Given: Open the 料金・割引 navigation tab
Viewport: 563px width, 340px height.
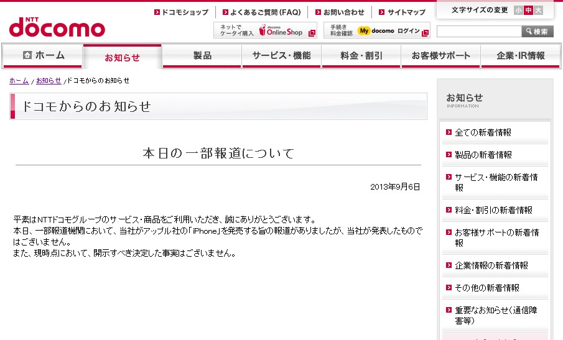Looking at the screenshot, I should 361,55.
